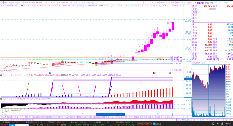Click the round icon beside 机构资金趋势 indicator
Screen dimensions: 233x126
pyautogui.click(x=1, y=99)
